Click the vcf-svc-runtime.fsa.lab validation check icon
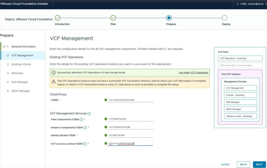 pyautogui.click(x=106, y=143)
